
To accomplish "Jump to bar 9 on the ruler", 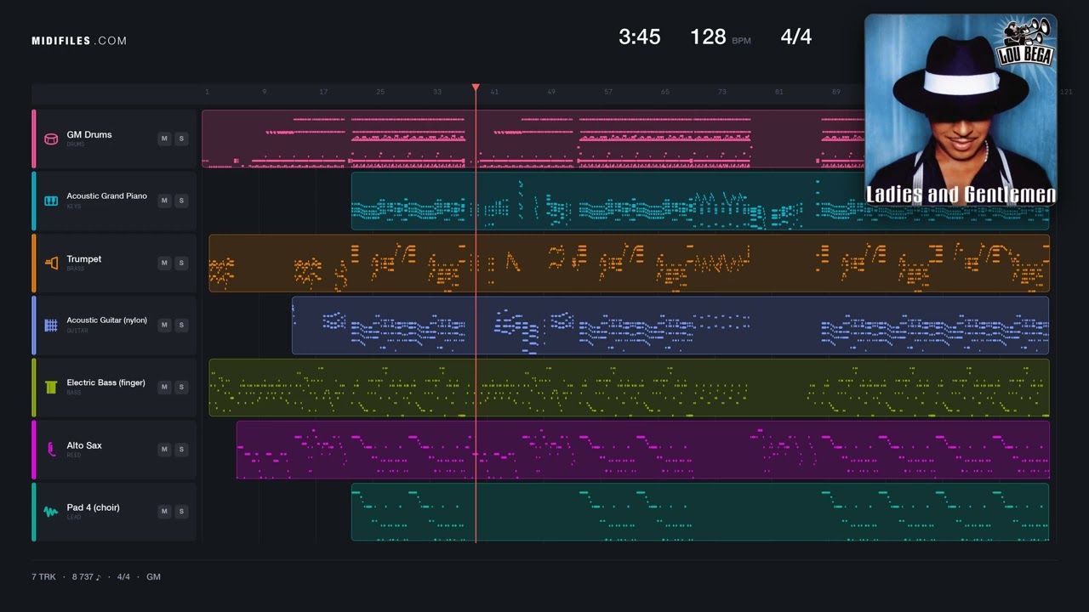I will click(x=264, y=92).
